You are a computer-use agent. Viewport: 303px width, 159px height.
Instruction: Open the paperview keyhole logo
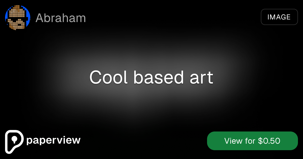click(14, 142)
